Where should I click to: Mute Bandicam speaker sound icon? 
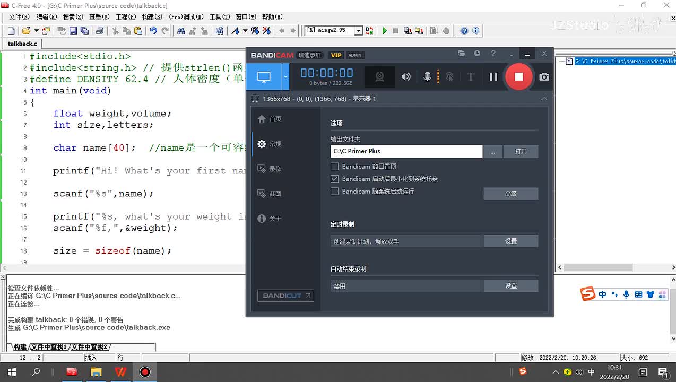(406, 77)
